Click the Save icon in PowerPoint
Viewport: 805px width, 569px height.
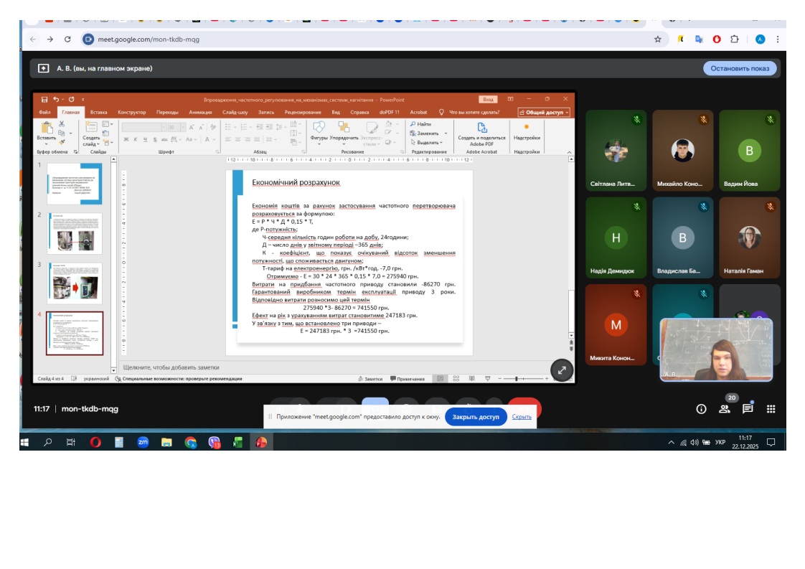coord(44,100)
